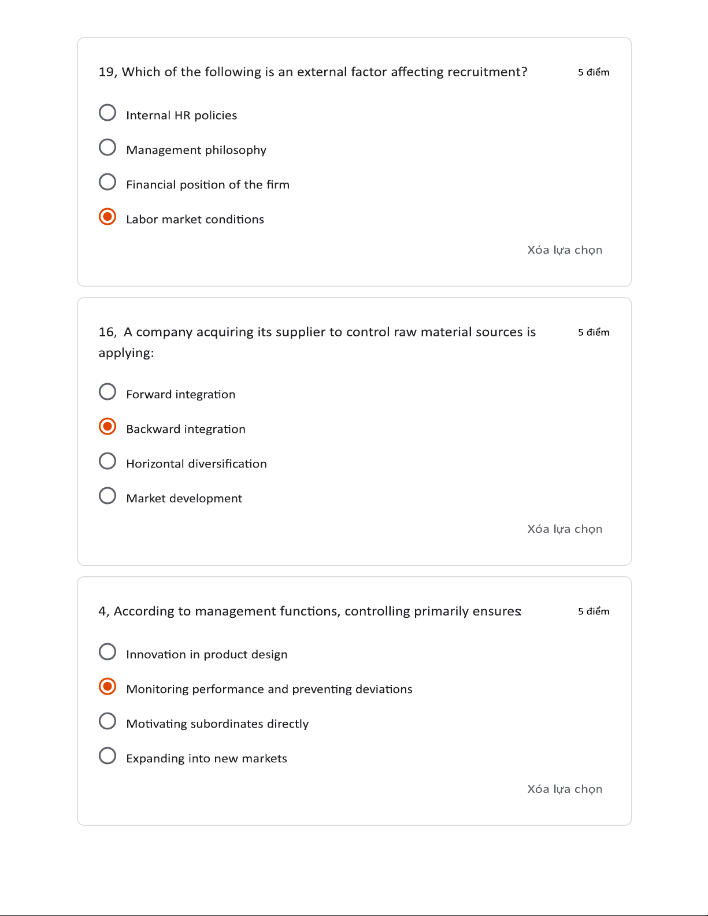Clear selection for question 19
The width and height of the screenshot is (708, 916).
(564, 250)
